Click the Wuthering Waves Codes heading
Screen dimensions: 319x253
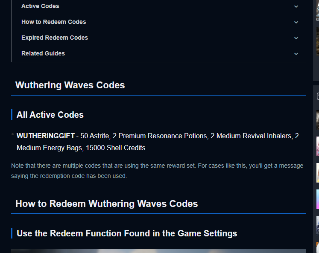point(70,85)
